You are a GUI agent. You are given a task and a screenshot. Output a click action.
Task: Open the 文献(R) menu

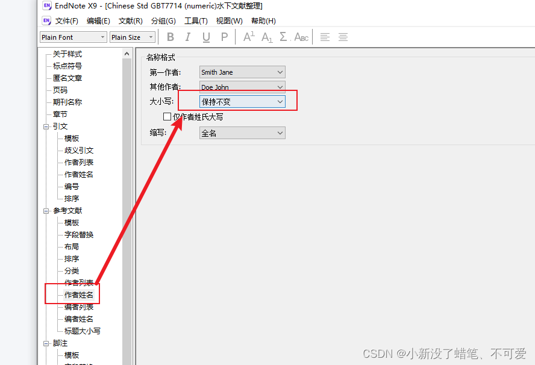130,21
